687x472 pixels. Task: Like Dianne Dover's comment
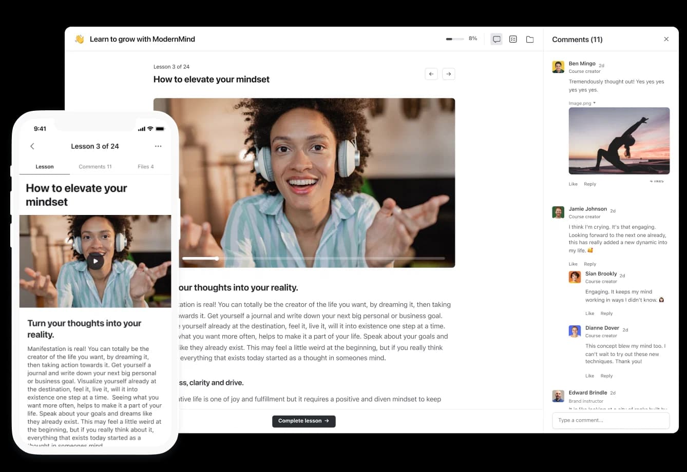(589, 376)
